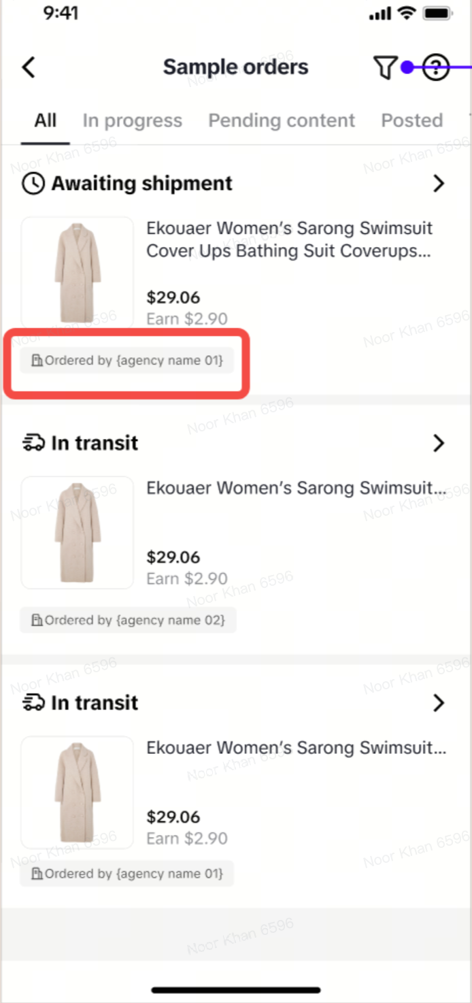
Task: Expand the first In transit order chevron
Action: (x=439, y=443)
